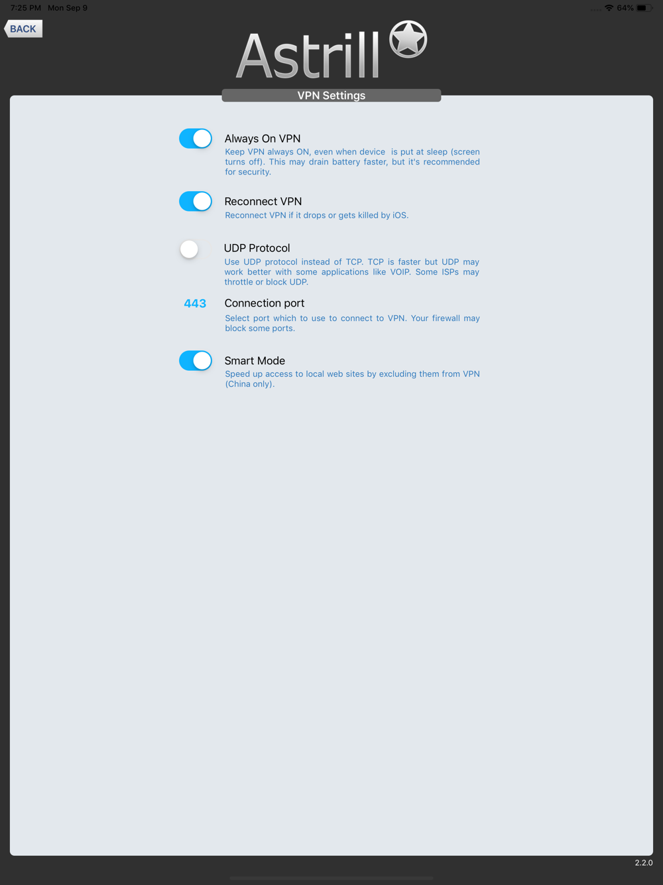Click the Smart Mode title
Image resolution: width=663 pixels, height=885 pixels.
coord(255,361)
